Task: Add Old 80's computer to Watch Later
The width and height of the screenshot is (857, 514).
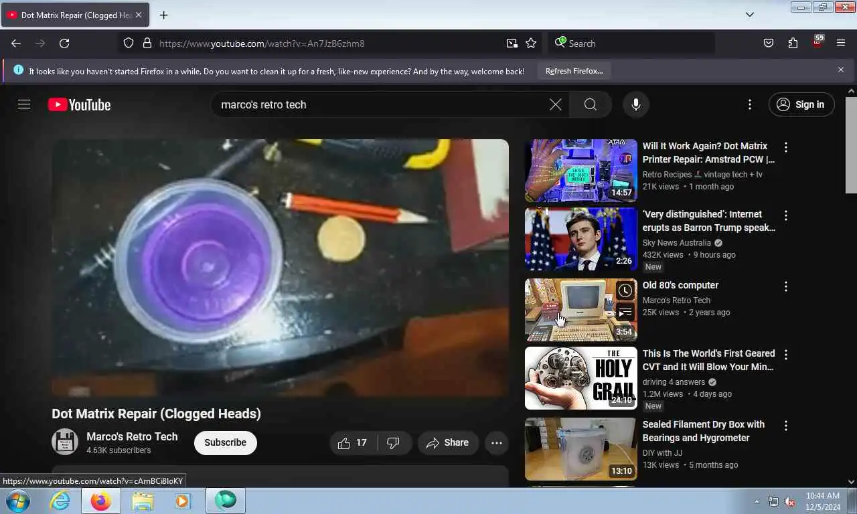Action: pyautogui.click(x=625, y=290)
